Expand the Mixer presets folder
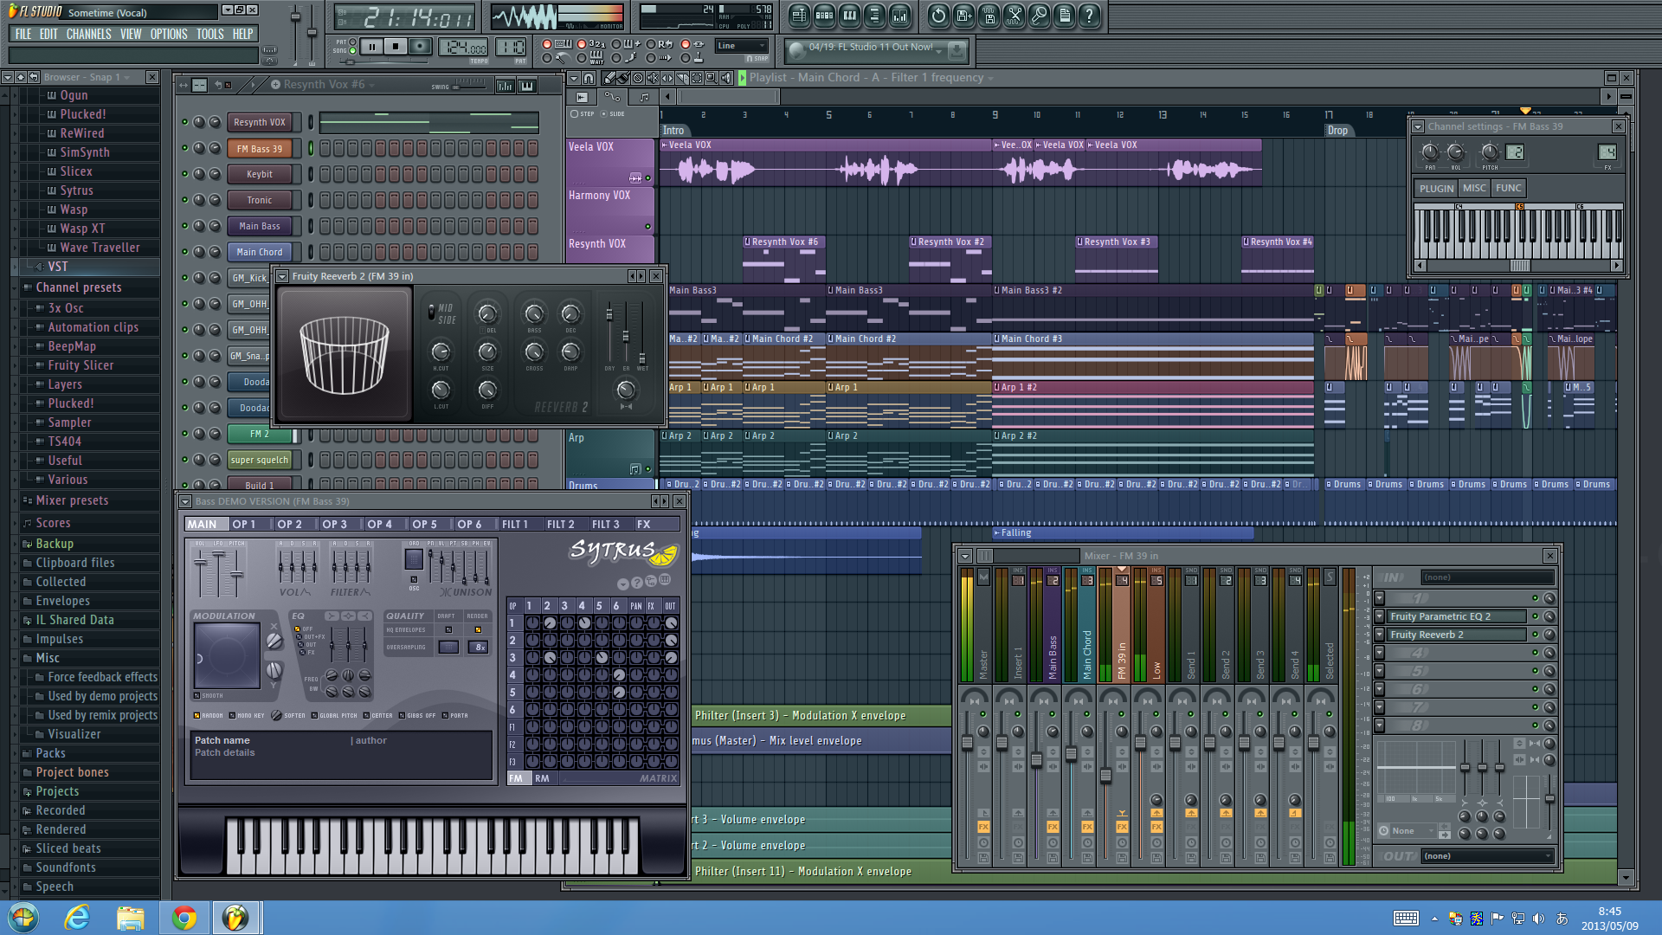The width and height of the screenshot is (1662, 935). click(72, 500)
